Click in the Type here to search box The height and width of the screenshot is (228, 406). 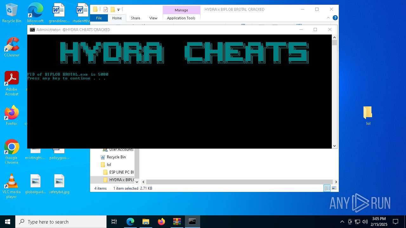pyautogui.click(x=61, y=222)
